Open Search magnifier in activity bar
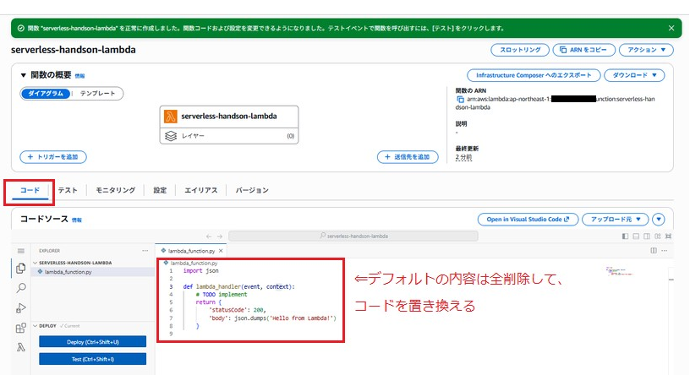This screenshot has height=375, width=690. [20, 288]
